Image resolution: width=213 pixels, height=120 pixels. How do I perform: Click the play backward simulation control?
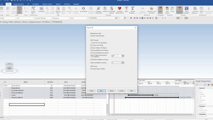(x=140, y=18)
